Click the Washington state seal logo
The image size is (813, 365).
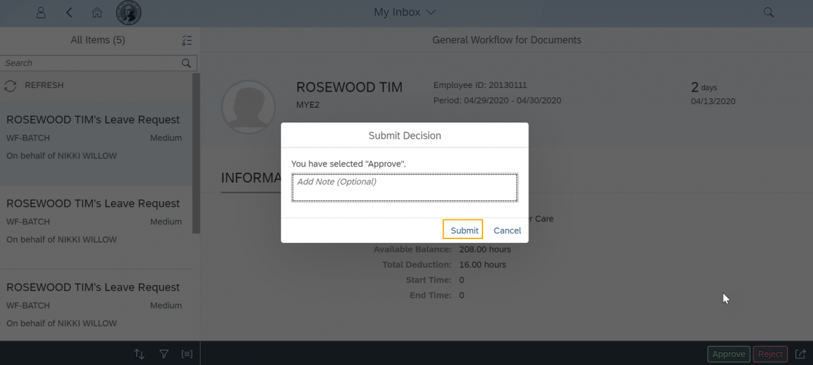[x=129, y=12]
